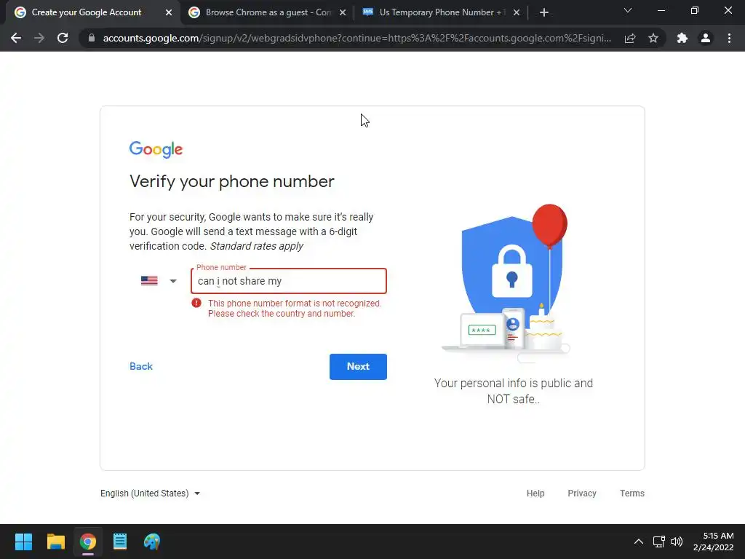
Task: Open the Extensions puzzle icon
Action: [682, 38]
